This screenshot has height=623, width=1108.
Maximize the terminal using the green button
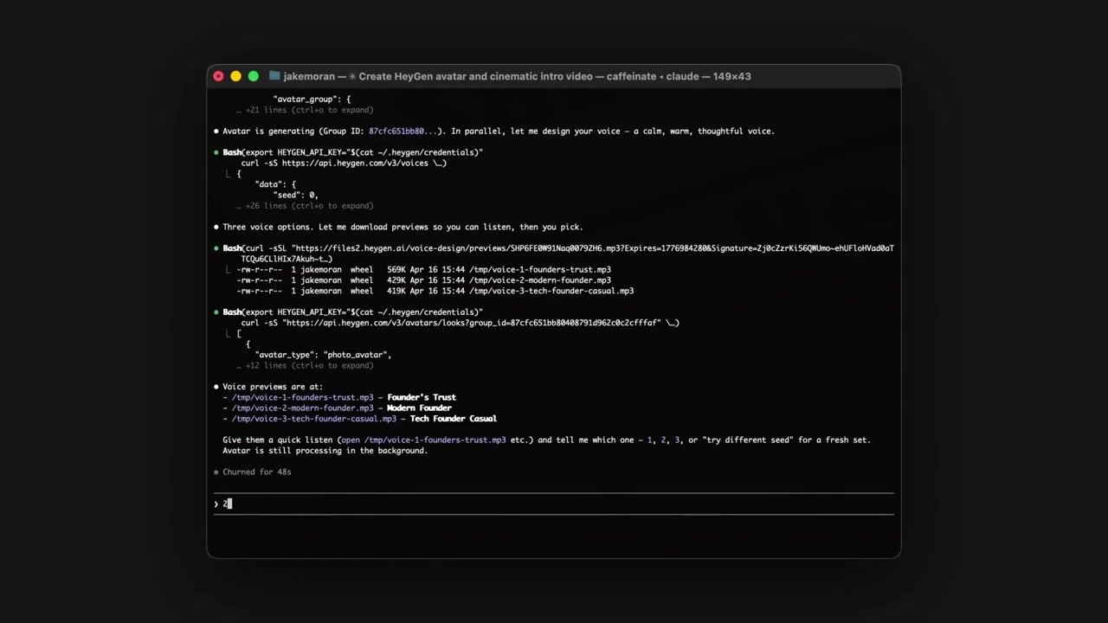253,76
